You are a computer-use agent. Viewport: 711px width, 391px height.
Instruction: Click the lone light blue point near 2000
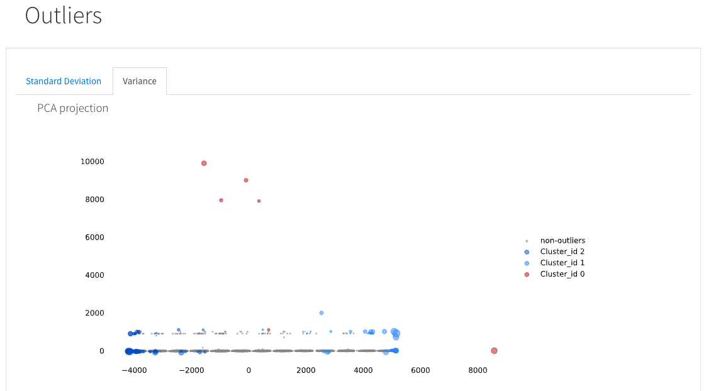point(321,312)
